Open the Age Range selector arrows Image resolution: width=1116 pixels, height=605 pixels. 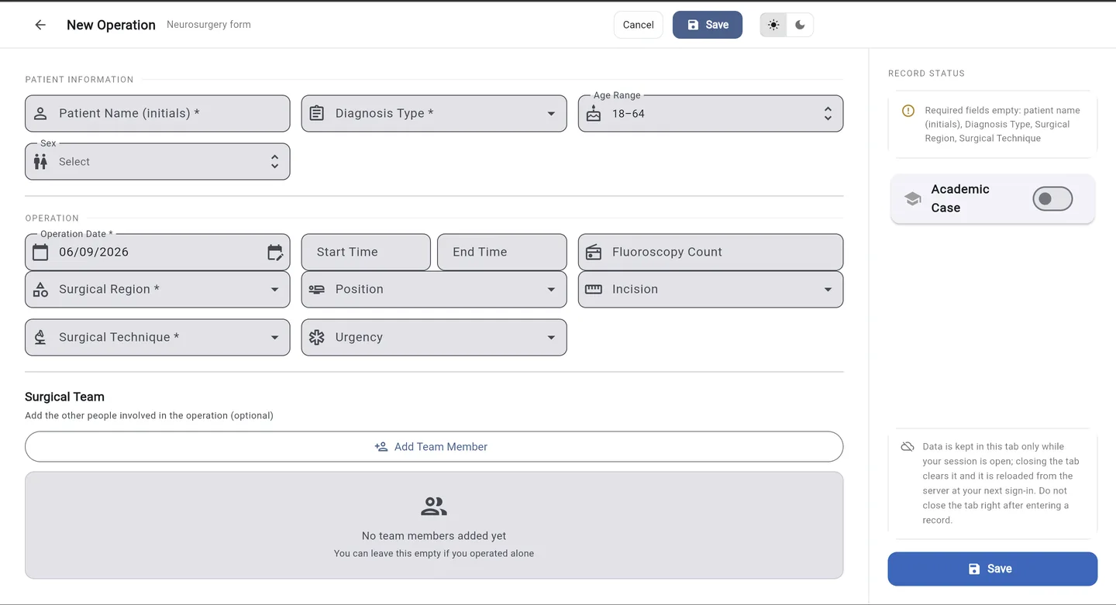click(x=828, y=114)
